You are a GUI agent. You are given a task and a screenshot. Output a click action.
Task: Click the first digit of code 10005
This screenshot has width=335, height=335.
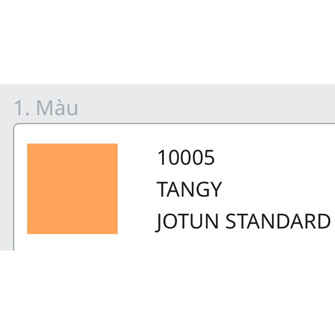coord(161,158)
